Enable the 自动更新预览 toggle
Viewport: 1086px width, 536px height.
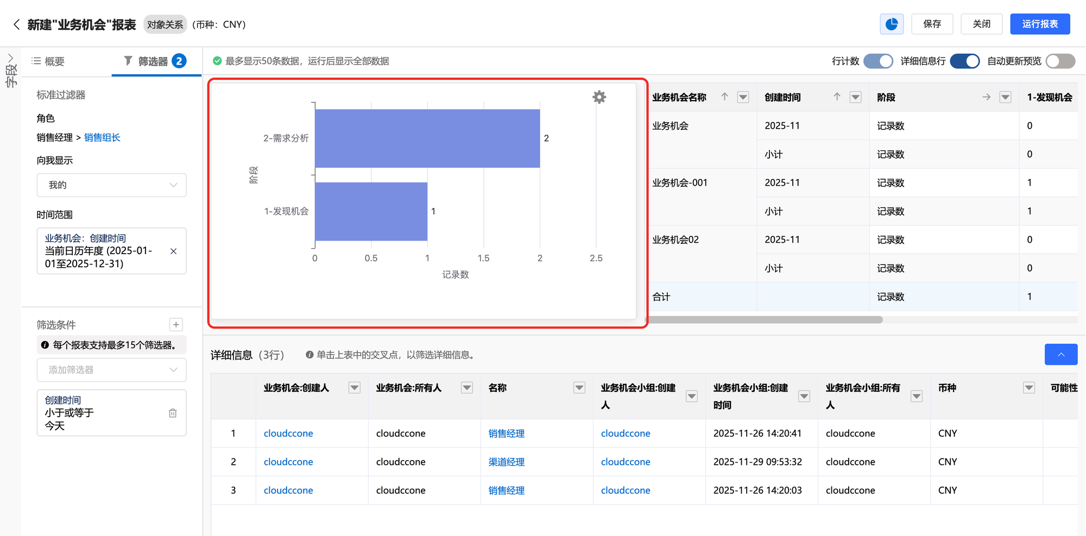[1060, 61]
